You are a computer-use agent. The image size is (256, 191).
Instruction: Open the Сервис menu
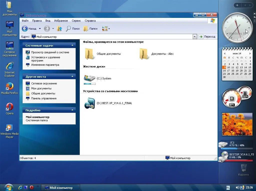click(x=76, y=21)
